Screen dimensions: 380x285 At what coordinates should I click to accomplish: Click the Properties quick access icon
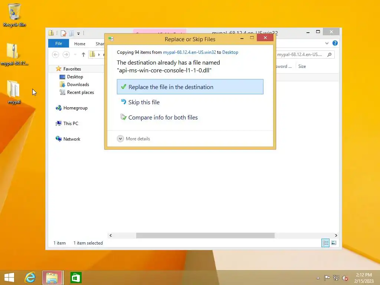click(63, 33)
